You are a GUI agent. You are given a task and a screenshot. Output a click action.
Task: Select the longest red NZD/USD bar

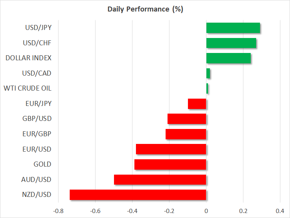point(138,195)
